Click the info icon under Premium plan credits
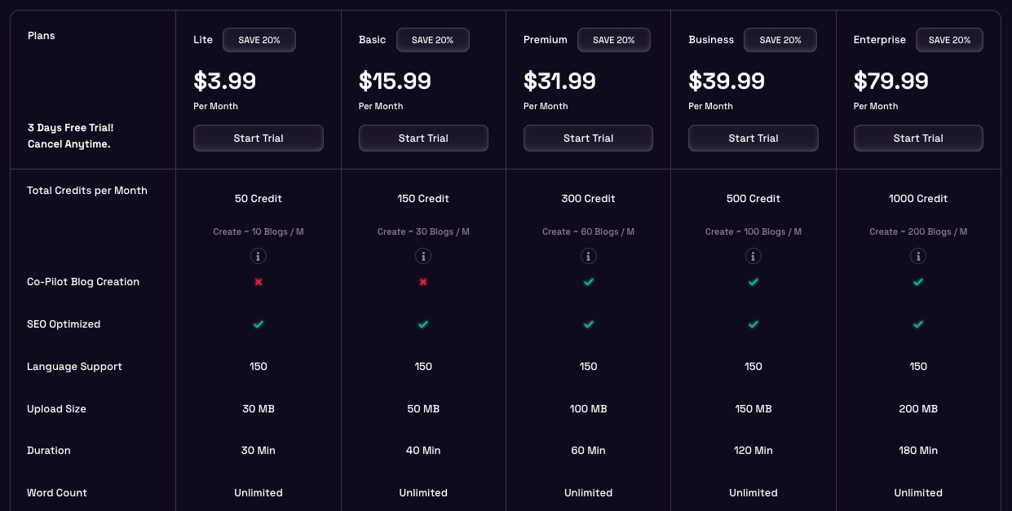The width and height of the screenshot is (1012, 511). pyautogui.click(x=588, y=256)
